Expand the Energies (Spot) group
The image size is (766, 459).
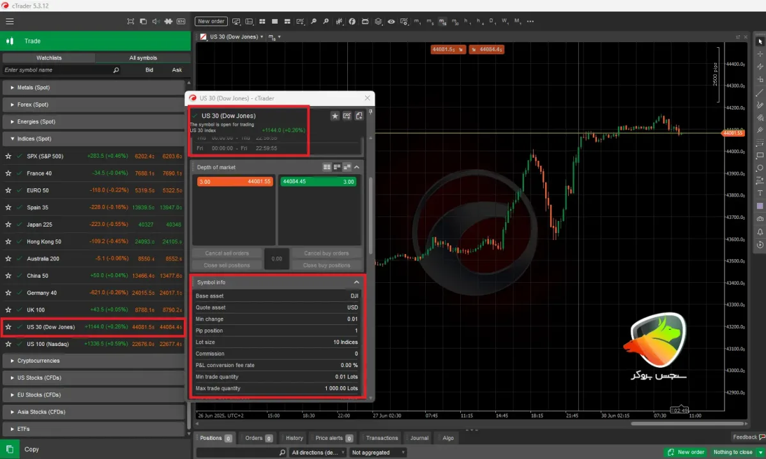94,121
